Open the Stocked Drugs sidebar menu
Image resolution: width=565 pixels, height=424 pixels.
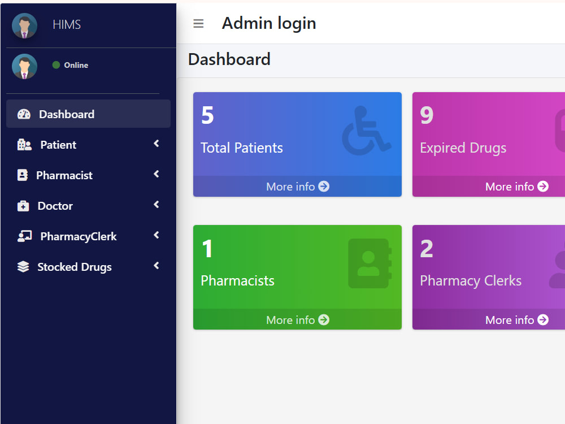coord(88,267)
